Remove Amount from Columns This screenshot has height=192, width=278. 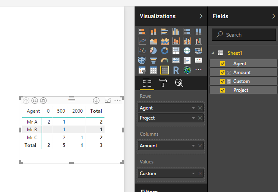point(200,146)
